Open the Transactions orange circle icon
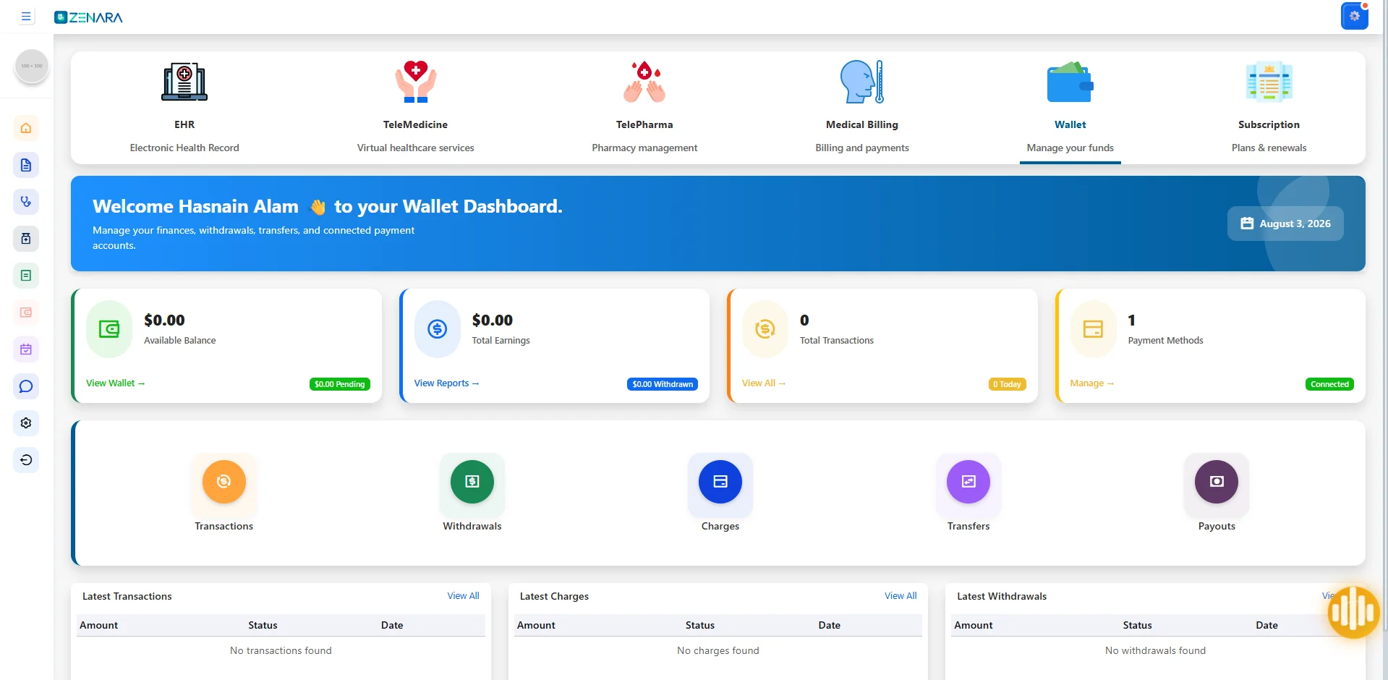Image resolution: width=1388 pixels, height=680 pixels. 224,482
